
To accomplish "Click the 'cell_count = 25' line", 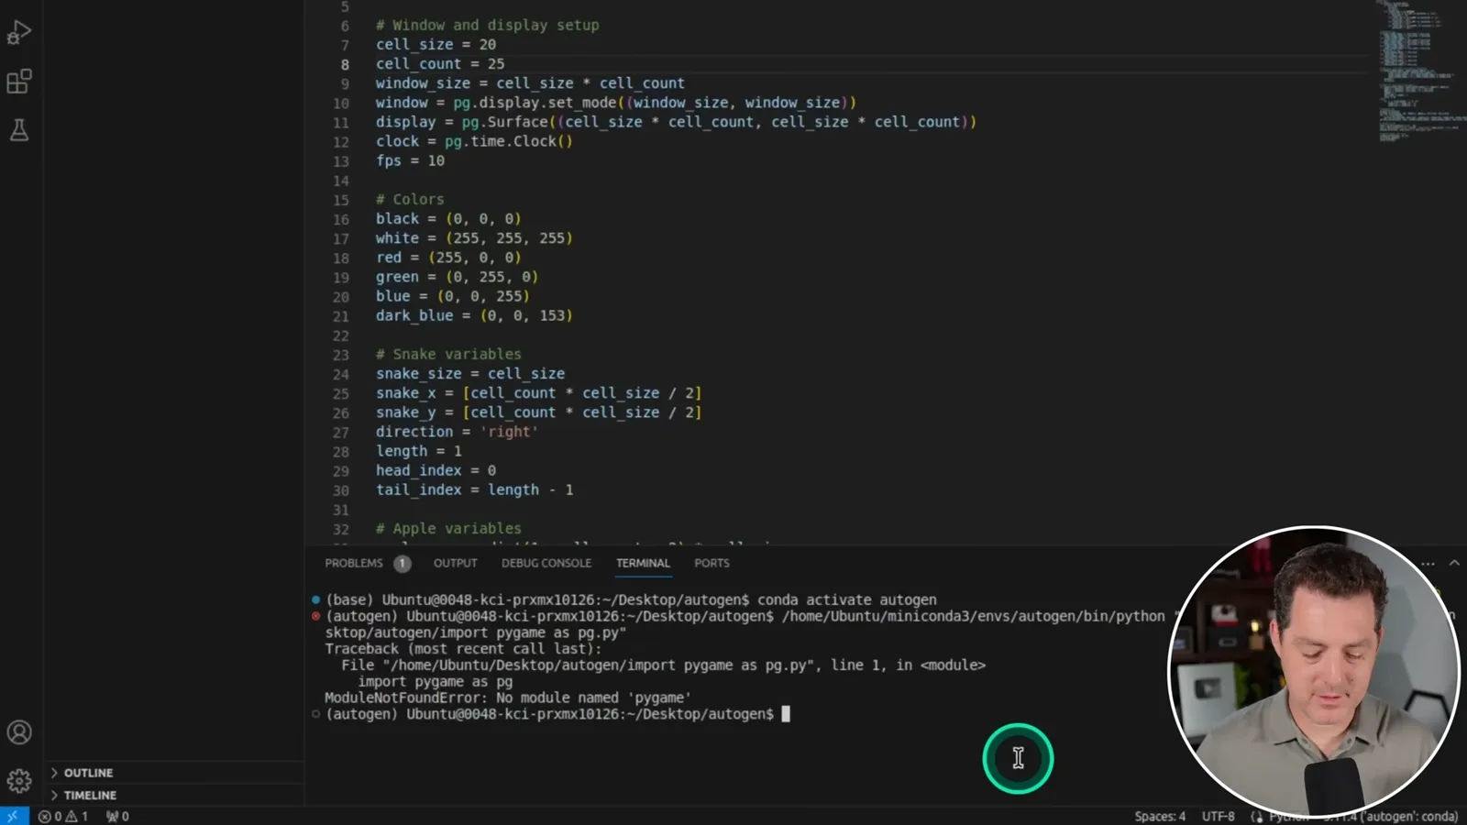I will coord(440,64).
